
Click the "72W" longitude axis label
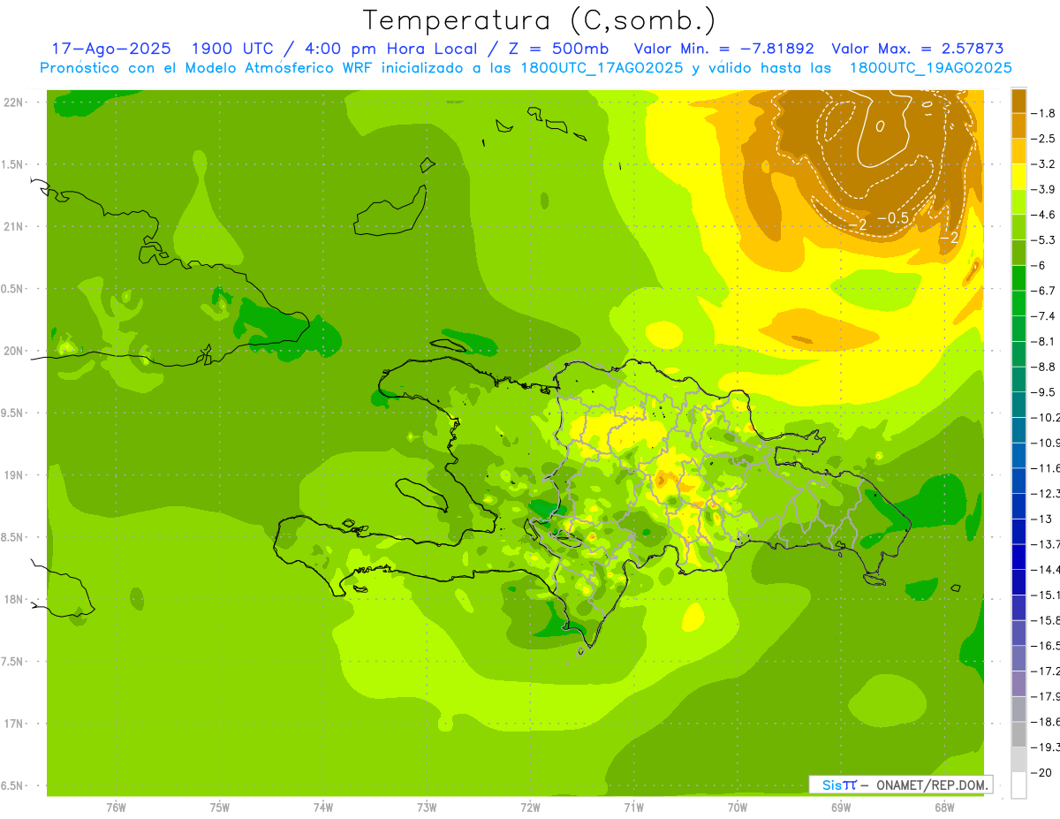point(530,808)
